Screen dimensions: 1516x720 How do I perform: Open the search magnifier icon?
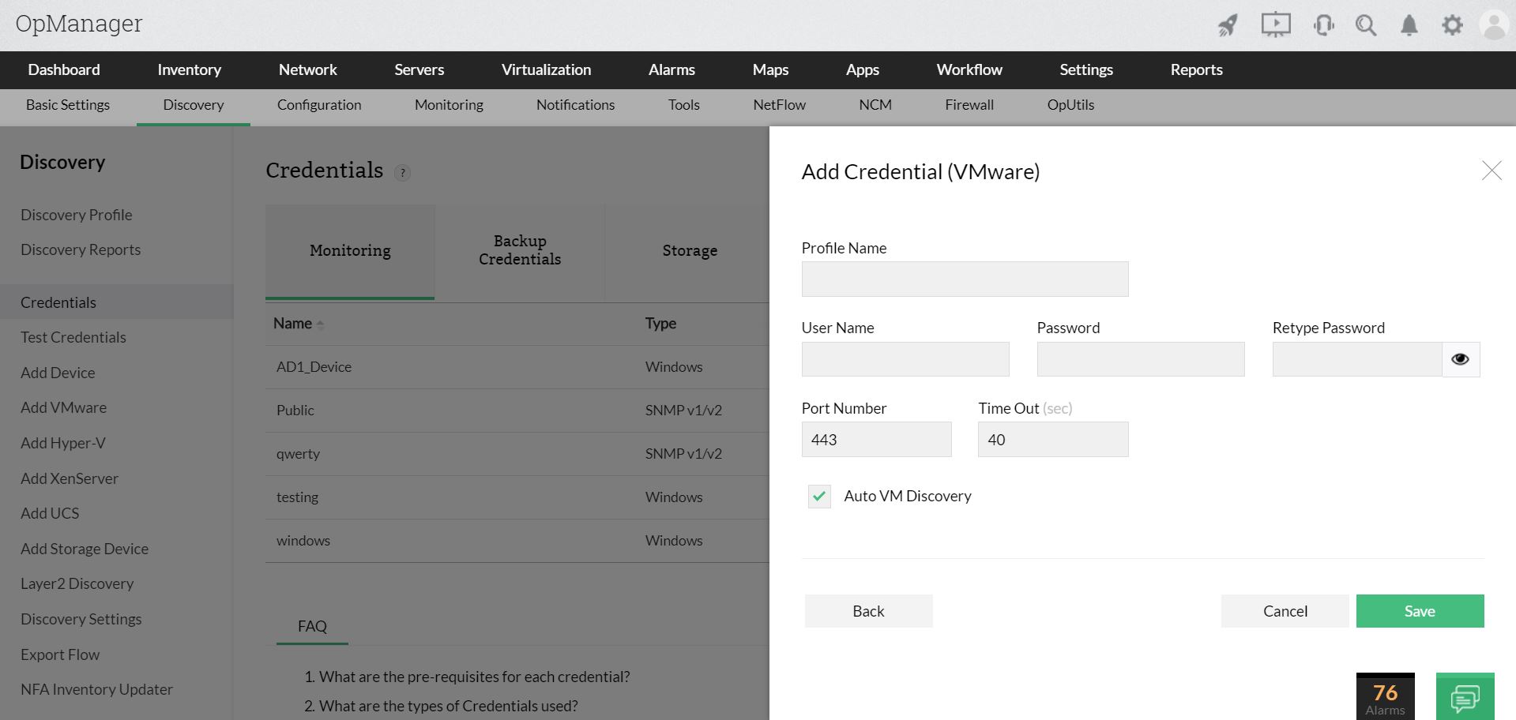(x=1366, y=25)
